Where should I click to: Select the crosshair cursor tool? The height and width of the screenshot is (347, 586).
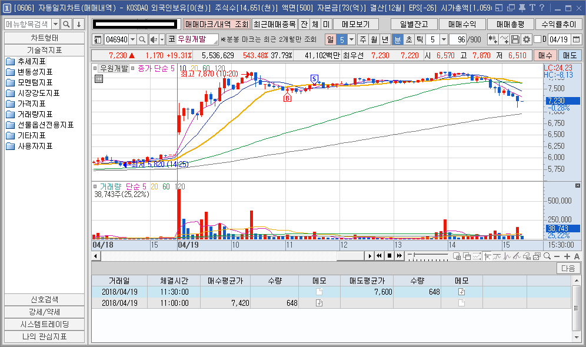(487, 256)
